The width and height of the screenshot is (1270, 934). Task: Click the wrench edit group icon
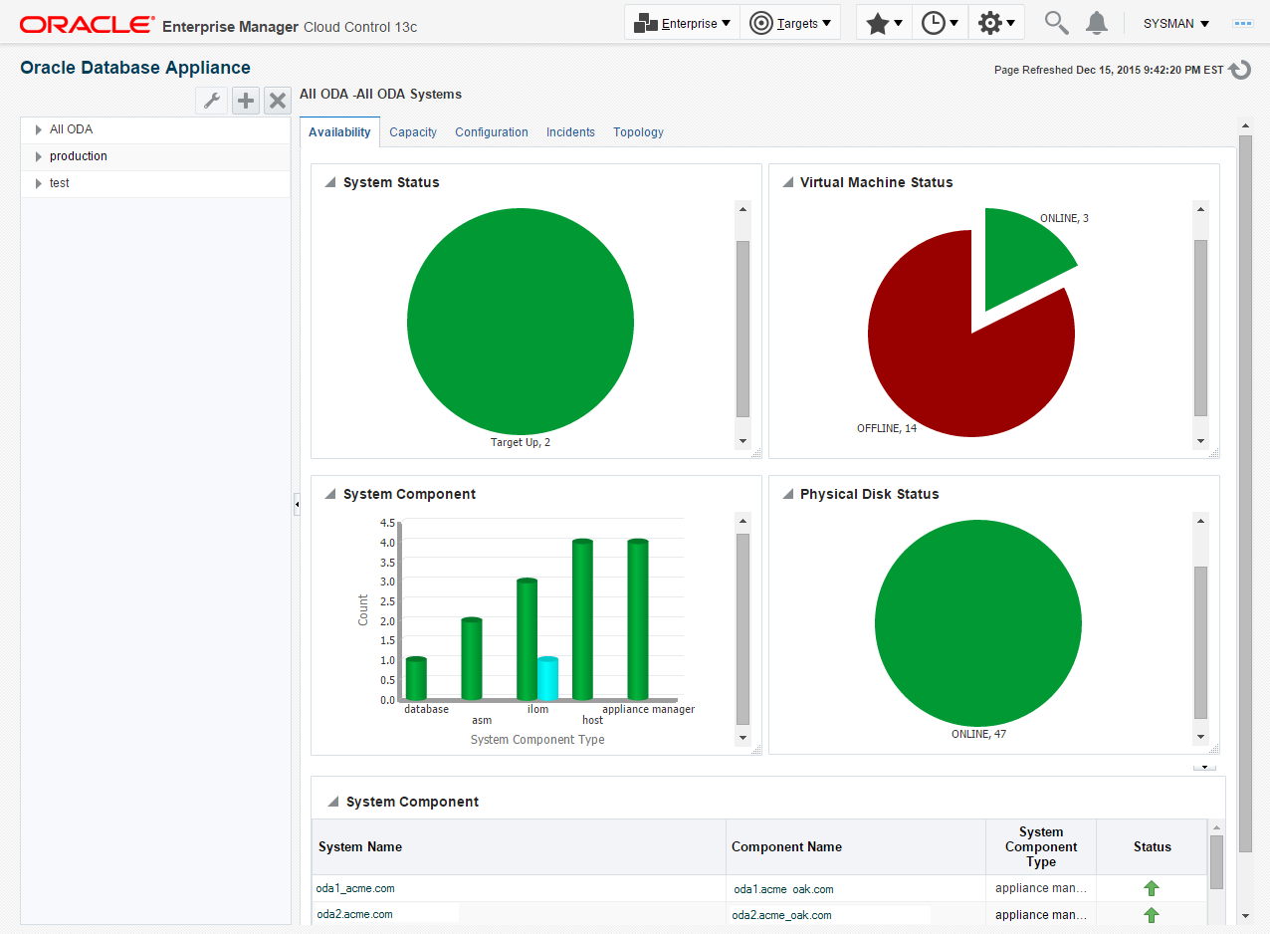(x=211, y=101)
